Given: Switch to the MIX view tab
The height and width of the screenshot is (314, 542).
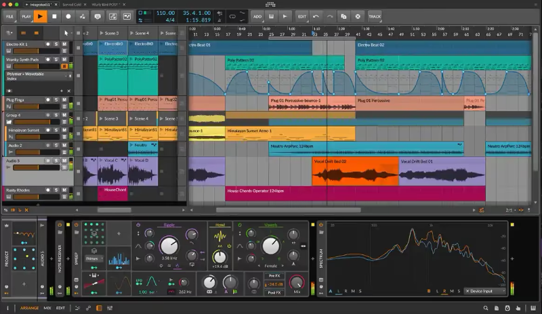Looking at the screenshot, I should 47,309.
